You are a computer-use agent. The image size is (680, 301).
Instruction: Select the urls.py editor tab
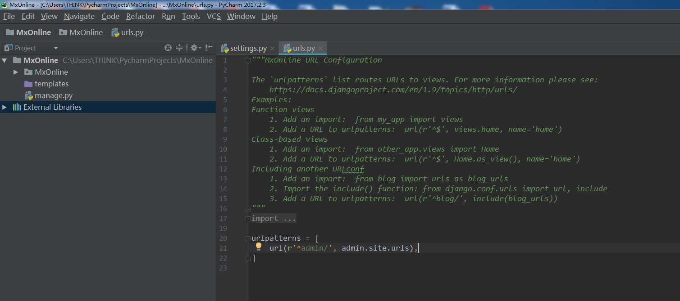[304, 48]
